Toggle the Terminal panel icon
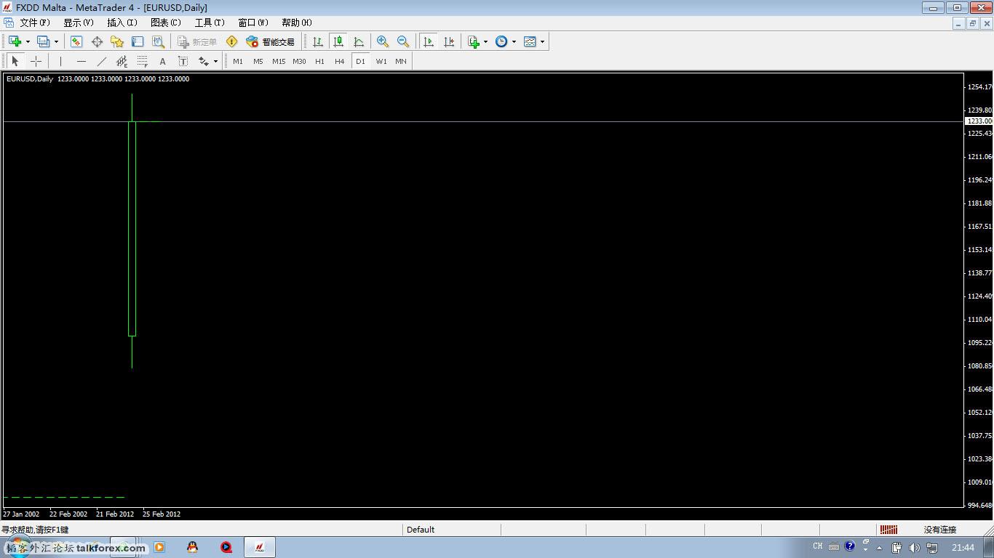The width and height of the screenshot is (994, 558). [138, 41]
